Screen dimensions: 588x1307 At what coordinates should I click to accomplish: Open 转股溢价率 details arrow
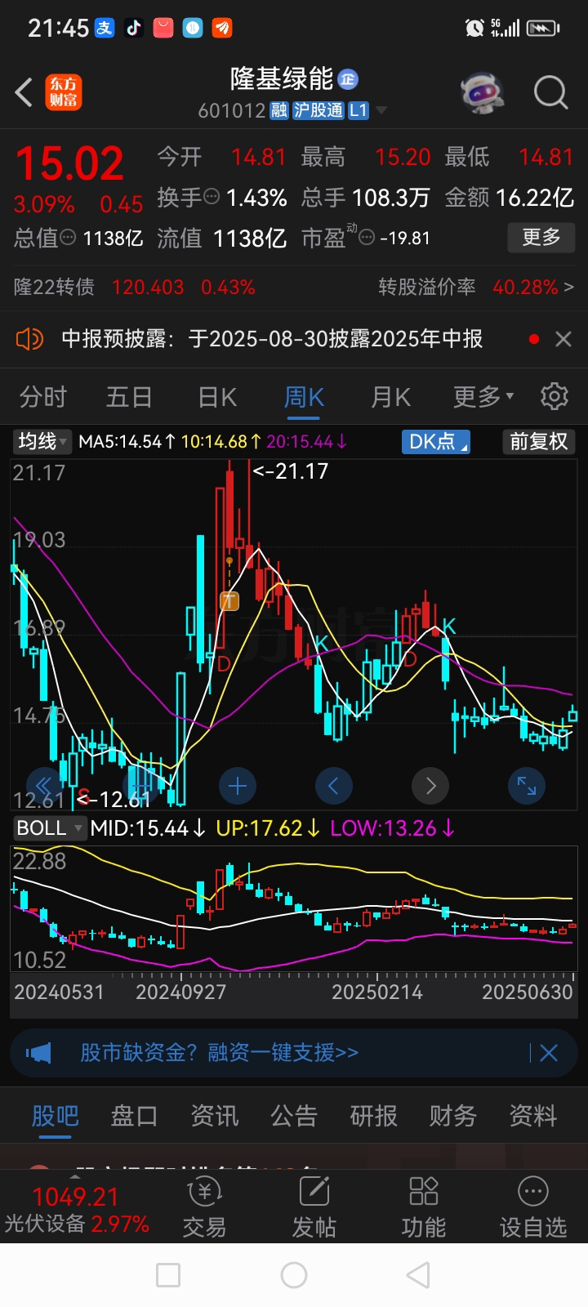click(x=569, y=288)
